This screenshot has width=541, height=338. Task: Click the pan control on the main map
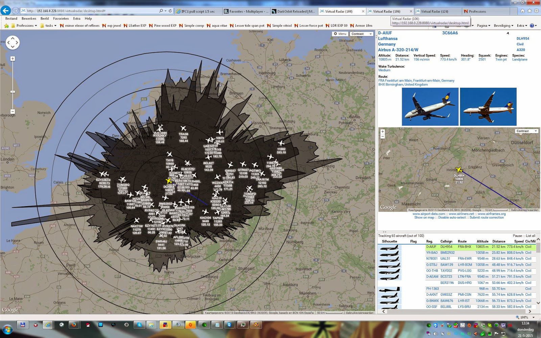coord(13,43)
